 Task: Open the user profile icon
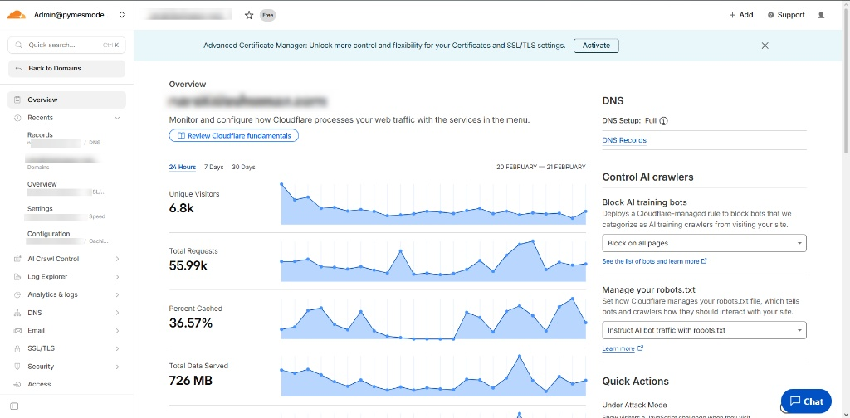821,15
